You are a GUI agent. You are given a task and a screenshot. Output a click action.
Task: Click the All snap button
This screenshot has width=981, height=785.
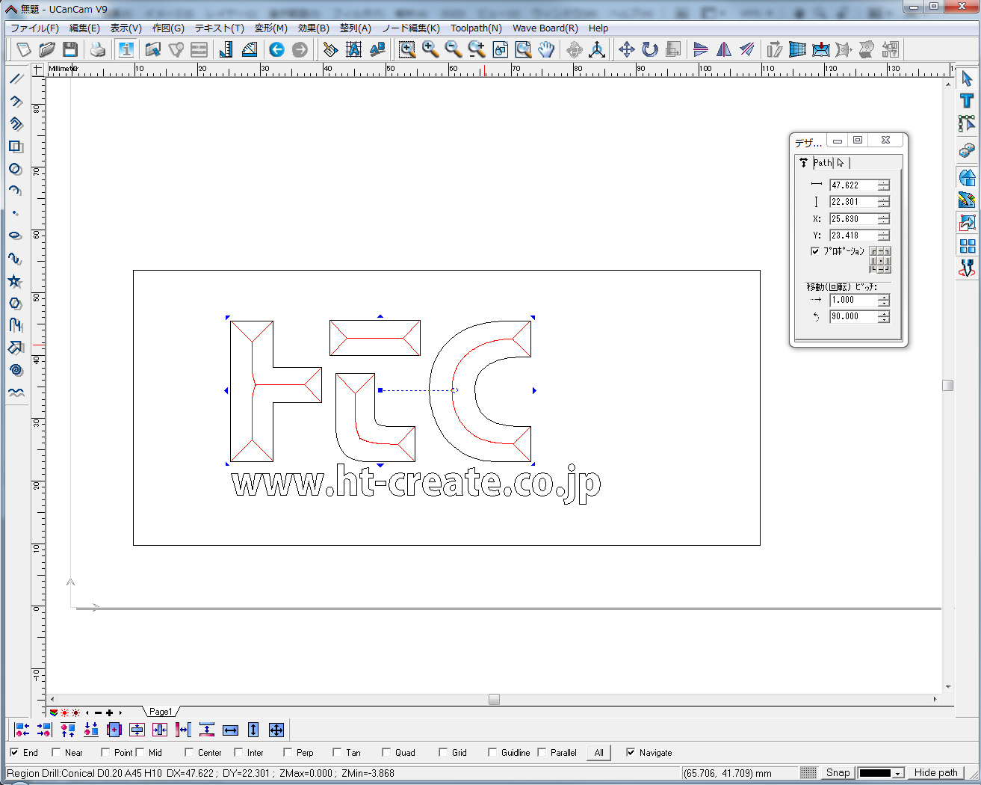pos(598,752)
